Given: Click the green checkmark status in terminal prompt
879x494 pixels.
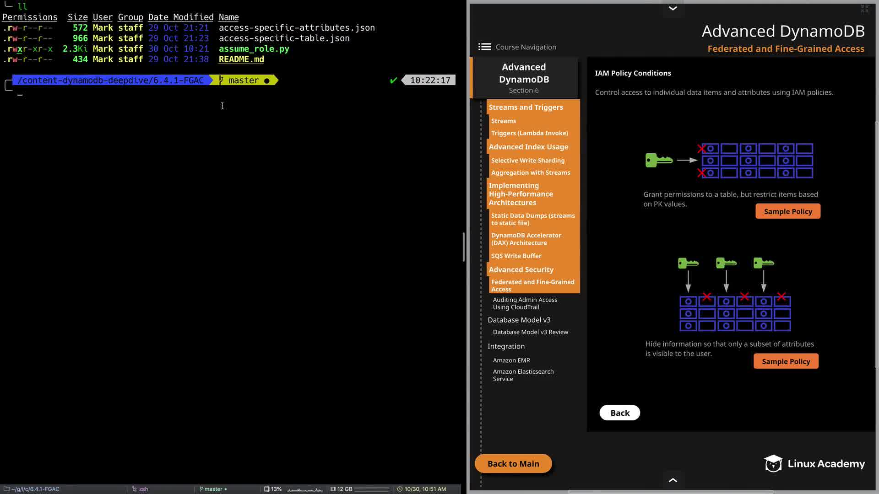Looking at the screenshot, I should tap(393, 81).
